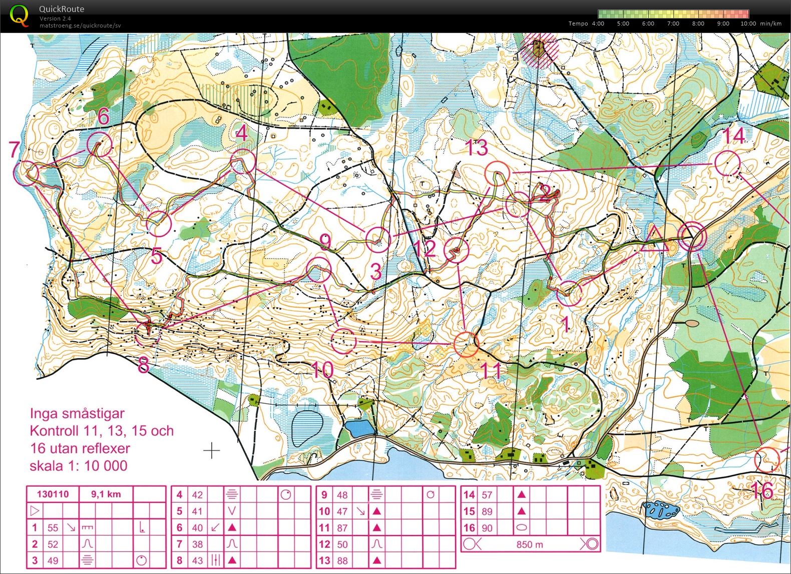Screen dimensions: 791x574
Task: Click control circle 9 on the map
Action: 319,270
